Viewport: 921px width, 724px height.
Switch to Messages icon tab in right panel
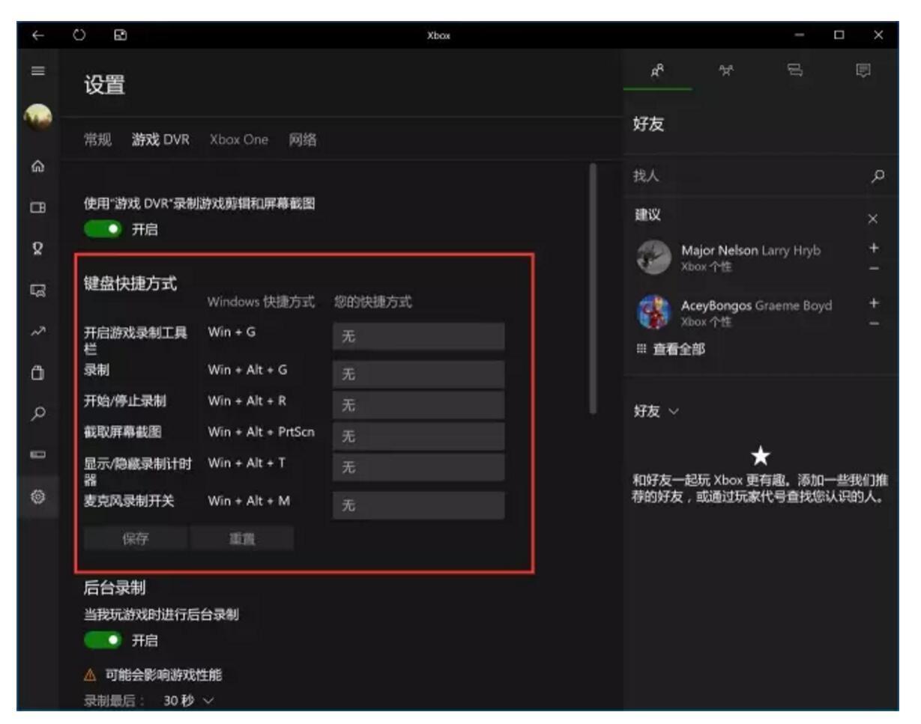[795, 71]
